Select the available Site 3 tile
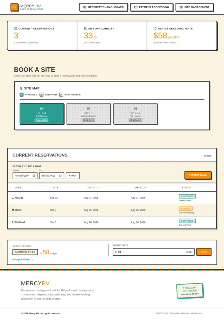Image resolution: width=224 pixels, height=321 pixels. pyautogui.click(x=42, y=114)
